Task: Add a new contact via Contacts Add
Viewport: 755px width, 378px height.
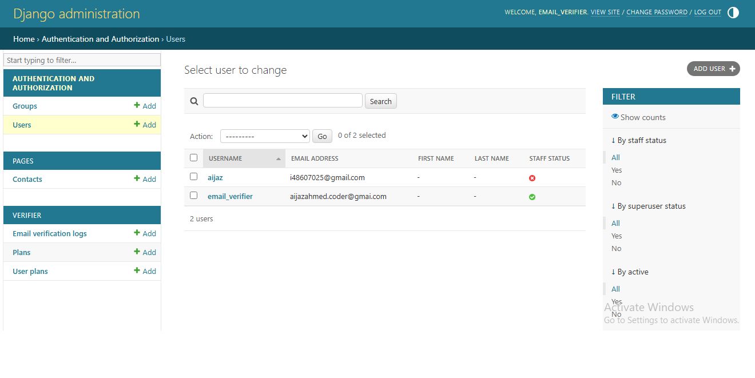Action: coord(145,179)
